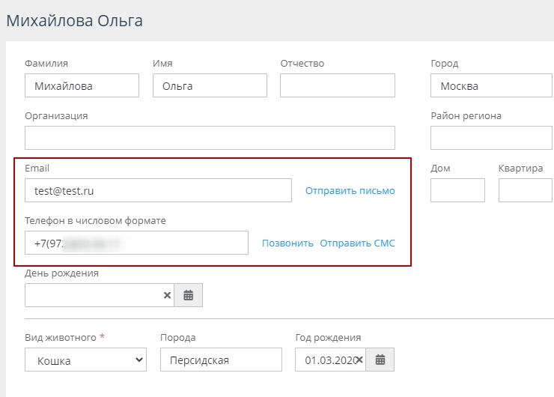
Task: Focus the Фамилия input field
Action: 82,86
